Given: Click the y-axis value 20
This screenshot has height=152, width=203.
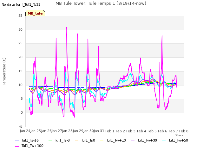Looking at the screenshot, I should coord(20,57).
